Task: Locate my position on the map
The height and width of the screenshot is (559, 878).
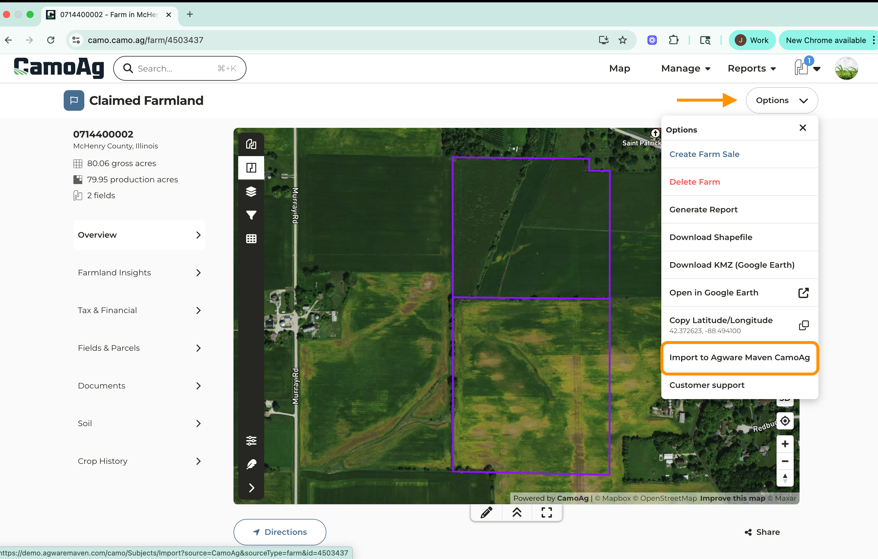Action: click(x=785, y=421)
